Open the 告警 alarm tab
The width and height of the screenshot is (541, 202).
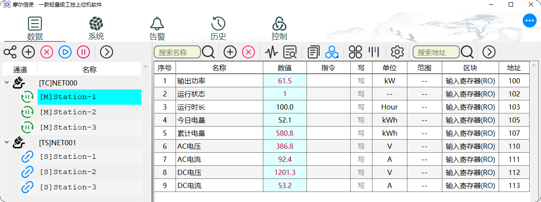(157, 29)
